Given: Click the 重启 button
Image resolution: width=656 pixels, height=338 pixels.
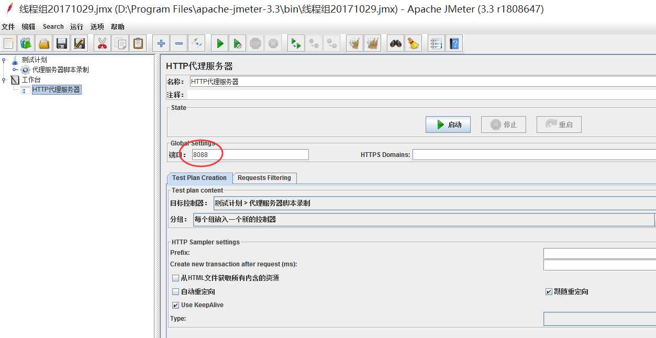Looking at the screenshot, I should click(559, 125).
